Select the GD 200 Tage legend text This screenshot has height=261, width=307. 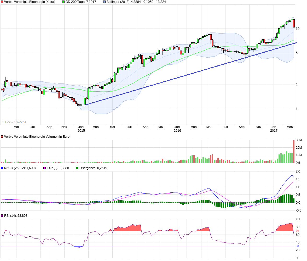point(81,2)
